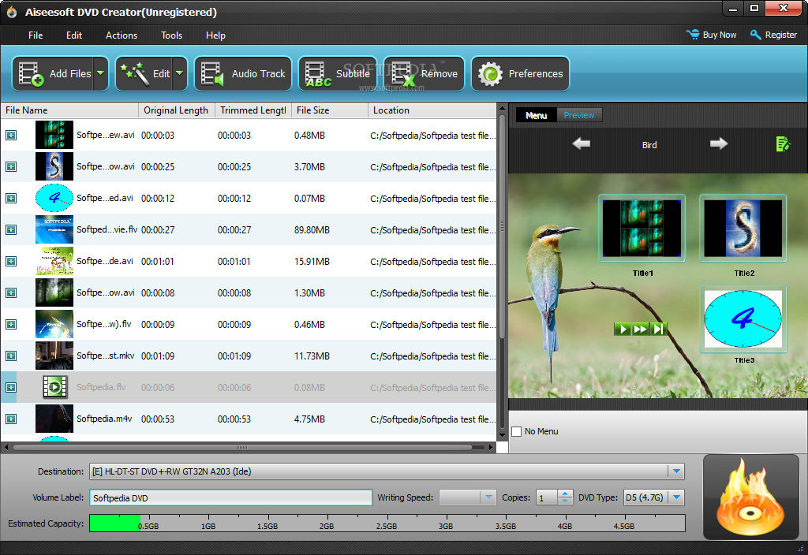Switch to the Menu tab
Viewport: 808px width, 555px height.
(537, 115)
